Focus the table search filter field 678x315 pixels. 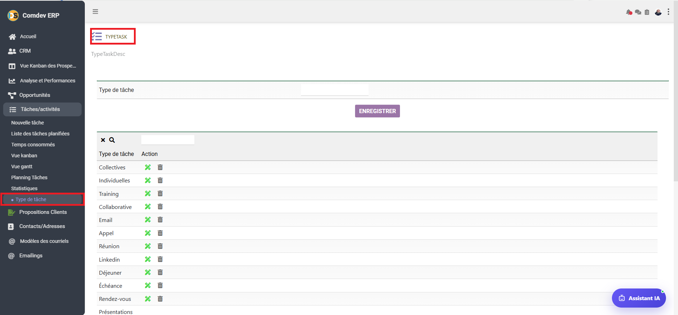coord(168,140)
